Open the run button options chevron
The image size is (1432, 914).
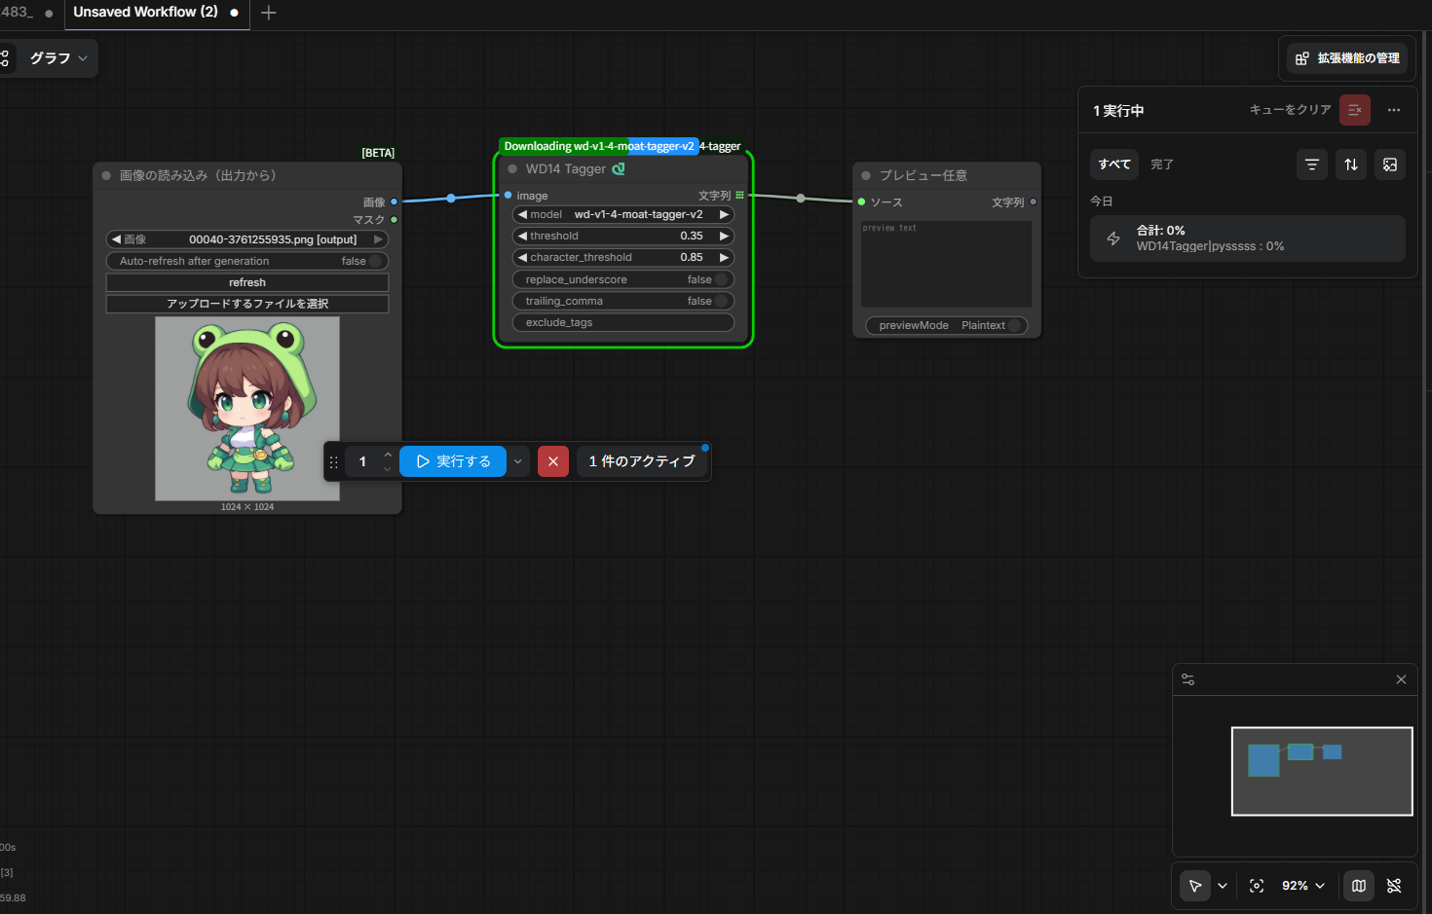click(x=518, y=461)
